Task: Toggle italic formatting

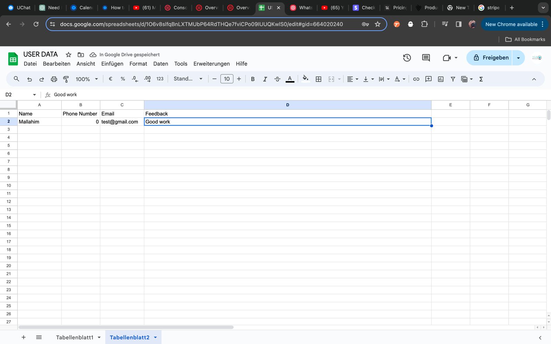Action: [x=265, y=79]
